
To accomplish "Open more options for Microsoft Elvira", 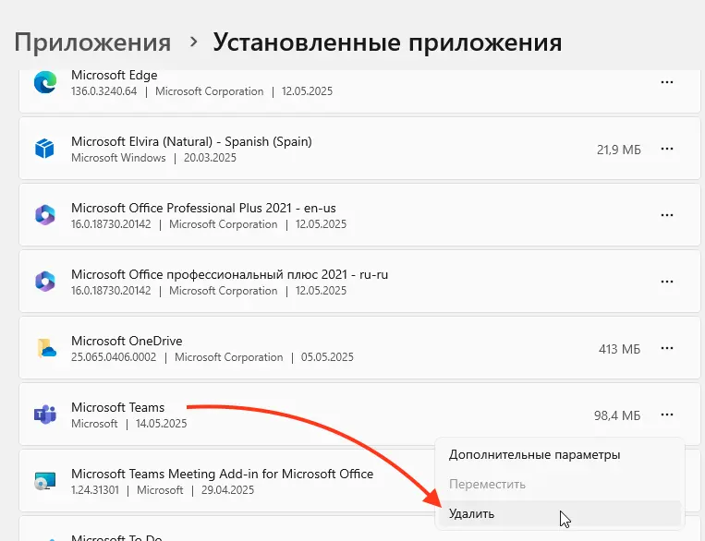I will click(667, 149).
